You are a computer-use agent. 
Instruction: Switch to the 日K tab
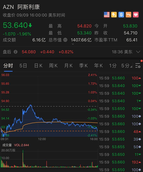tap(38, 65)
